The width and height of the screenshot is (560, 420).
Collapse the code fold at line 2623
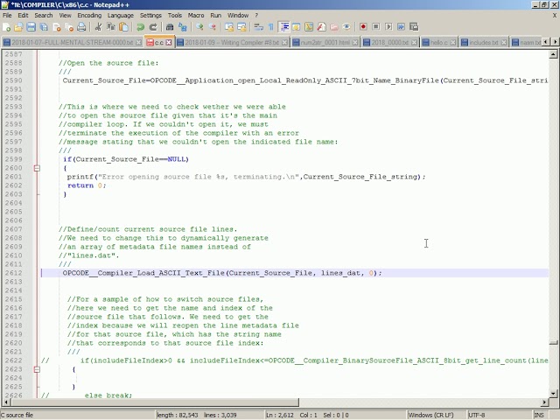[37, 369]
